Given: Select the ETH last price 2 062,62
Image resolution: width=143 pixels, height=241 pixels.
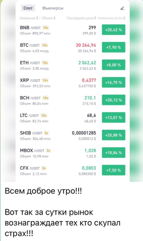Looking at the screenshot, I should coord(87,63).
